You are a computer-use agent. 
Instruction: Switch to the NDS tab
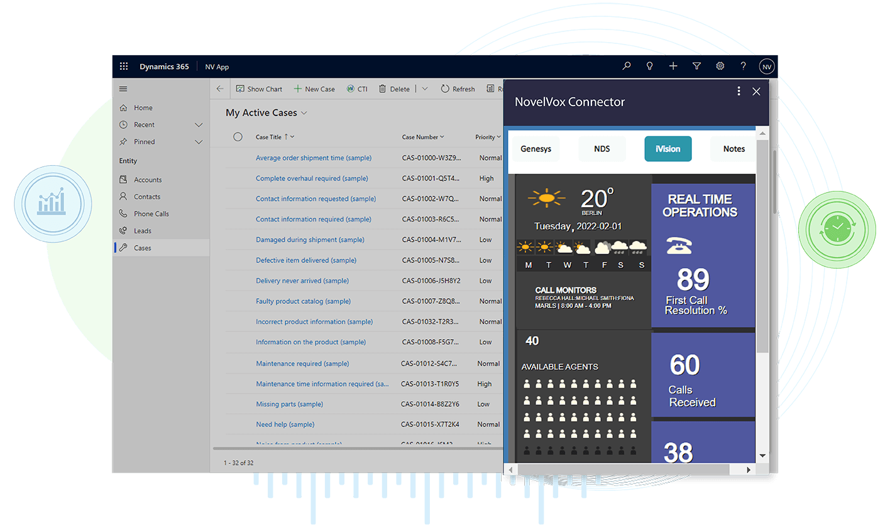coord(602,149)
